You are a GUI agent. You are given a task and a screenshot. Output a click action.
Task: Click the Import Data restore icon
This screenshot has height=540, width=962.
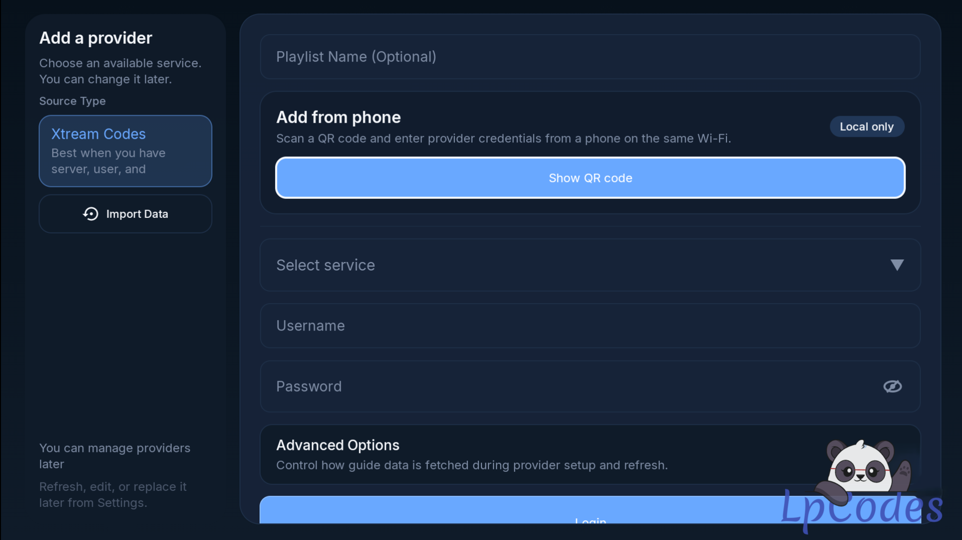(91, 214)
